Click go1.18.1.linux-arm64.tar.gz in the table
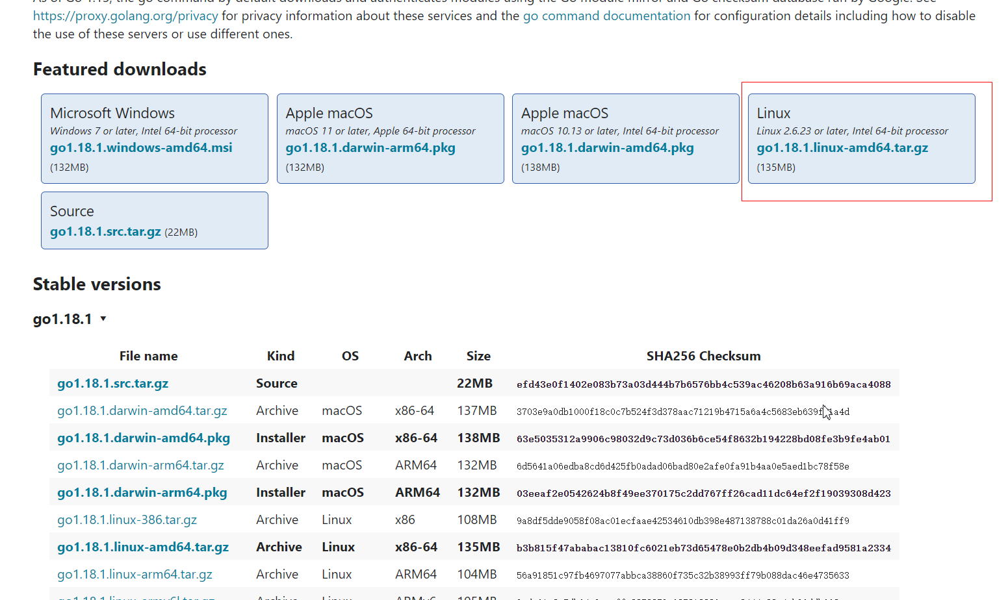The width and height of the screenshot is (1008, 600). 135,574
